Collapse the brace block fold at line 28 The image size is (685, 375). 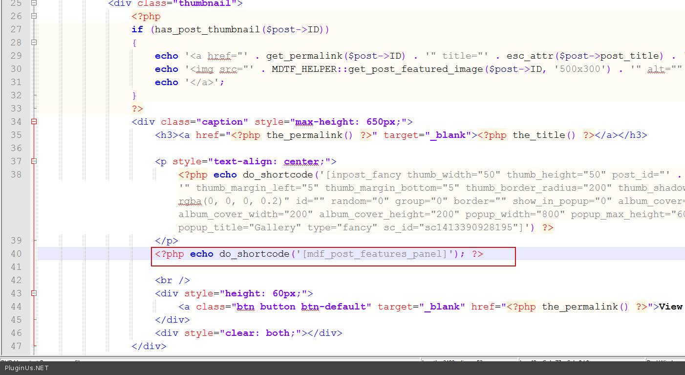(x=34, y=43)
